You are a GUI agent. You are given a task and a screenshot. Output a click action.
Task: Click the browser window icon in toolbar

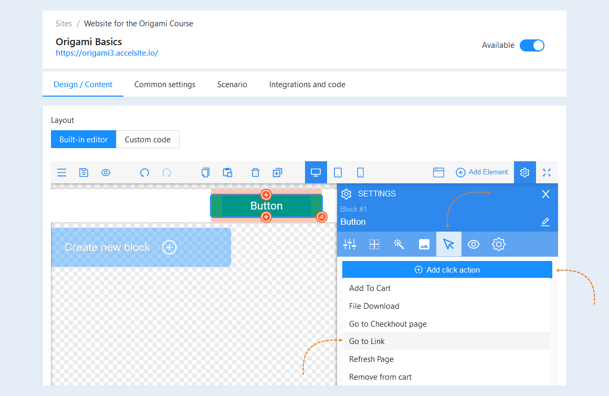(x=438, y=173)
